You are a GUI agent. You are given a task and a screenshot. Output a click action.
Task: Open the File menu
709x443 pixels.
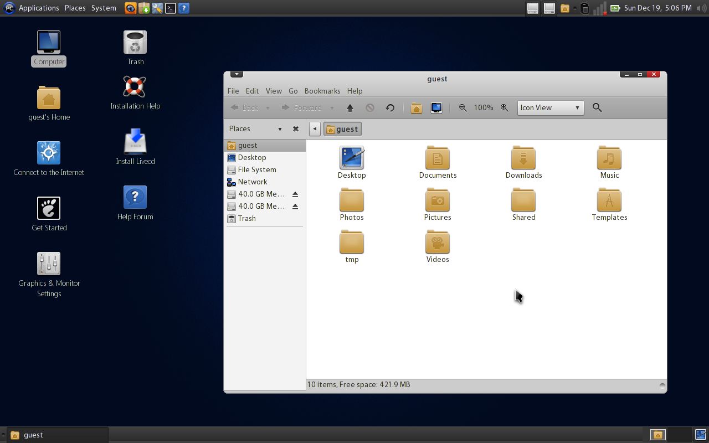click(233, 91)
